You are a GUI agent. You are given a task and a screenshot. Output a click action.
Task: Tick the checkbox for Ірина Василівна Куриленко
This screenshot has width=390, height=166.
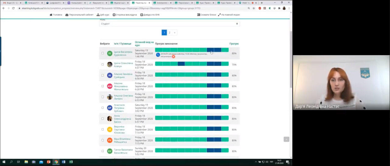[103, 53]
